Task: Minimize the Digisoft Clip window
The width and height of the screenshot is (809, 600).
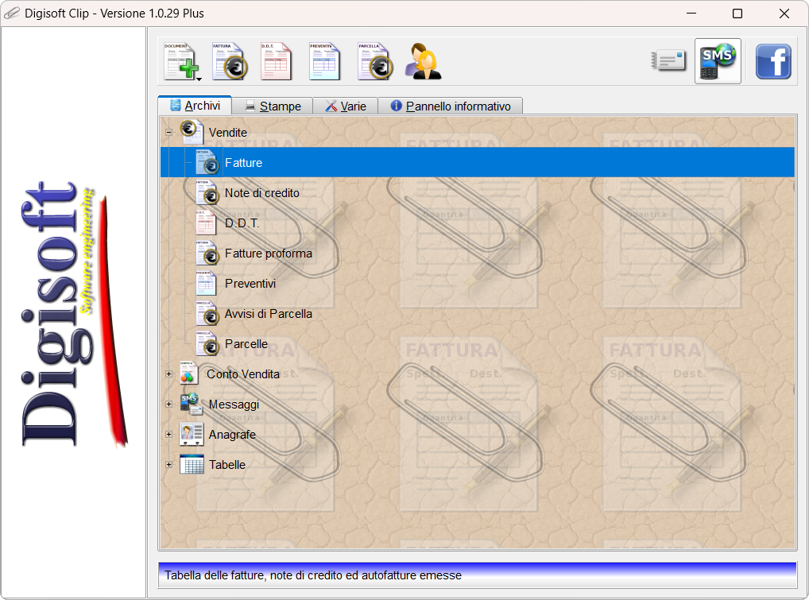Action: point(691,14)
